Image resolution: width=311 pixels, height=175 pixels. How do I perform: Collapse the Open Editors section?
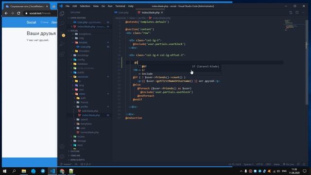tap(78, 18)
